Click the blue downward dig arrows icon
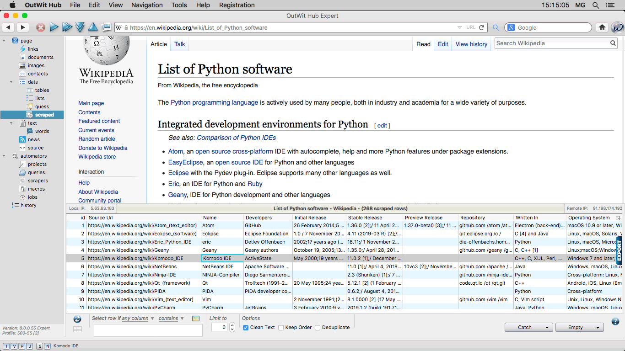625x351 pixels. 80,27
